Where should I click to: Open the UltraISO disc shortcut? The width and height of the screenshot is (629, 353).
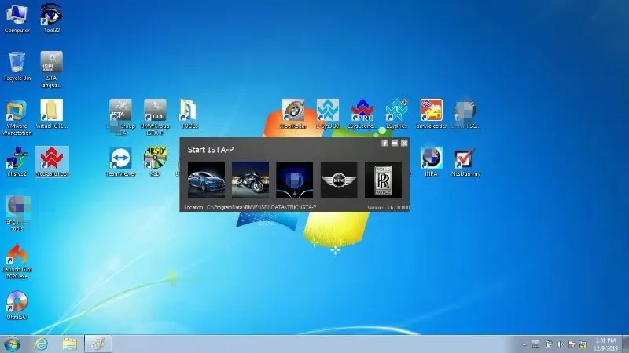[17, 305]
